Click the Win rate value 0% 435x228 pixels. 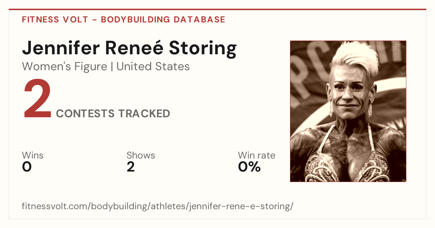click(249, 167)
